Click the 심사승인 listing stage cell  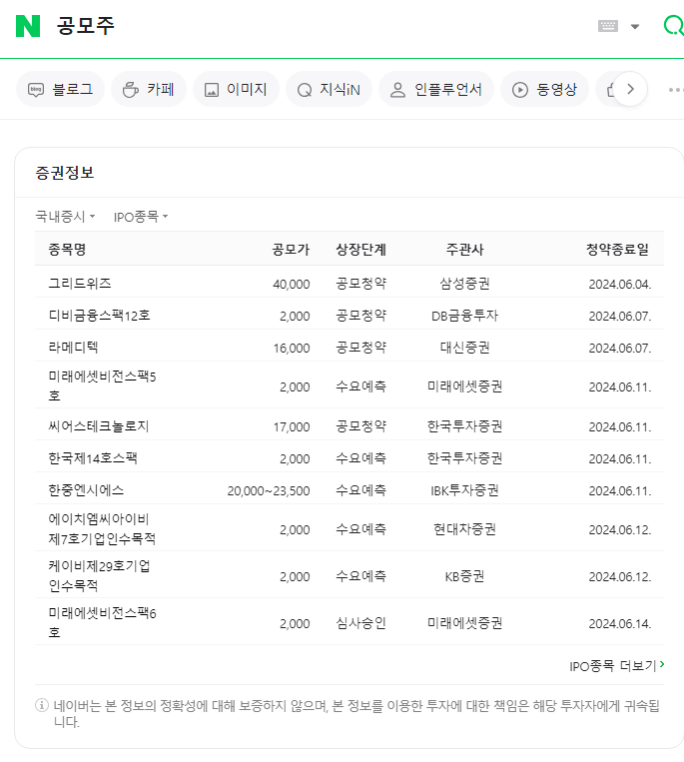pos(360,622)
